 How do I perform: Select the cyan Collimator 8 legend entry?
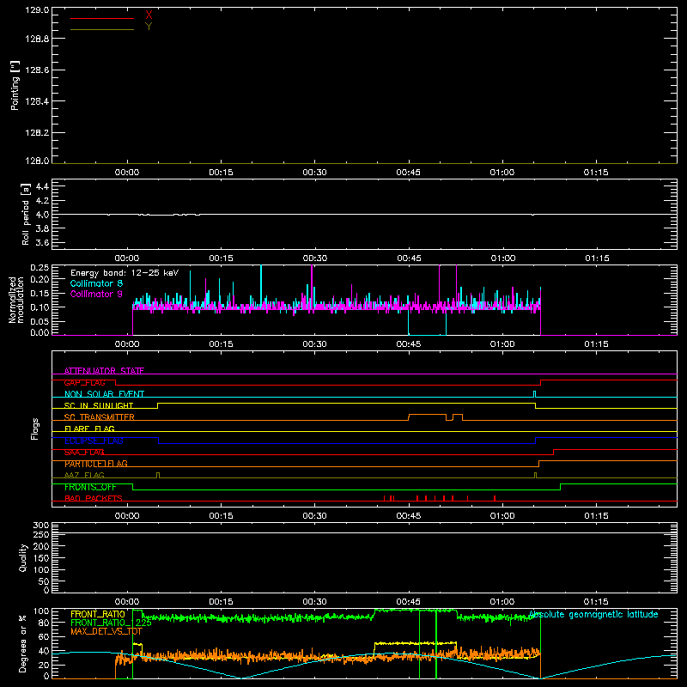[96, 283]
